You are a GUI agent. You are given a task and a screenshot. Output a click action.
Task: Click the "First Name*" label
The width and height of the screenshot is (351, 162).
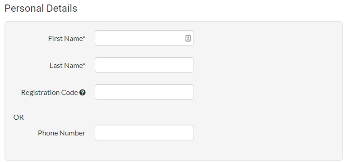click(x=67, y=38)
